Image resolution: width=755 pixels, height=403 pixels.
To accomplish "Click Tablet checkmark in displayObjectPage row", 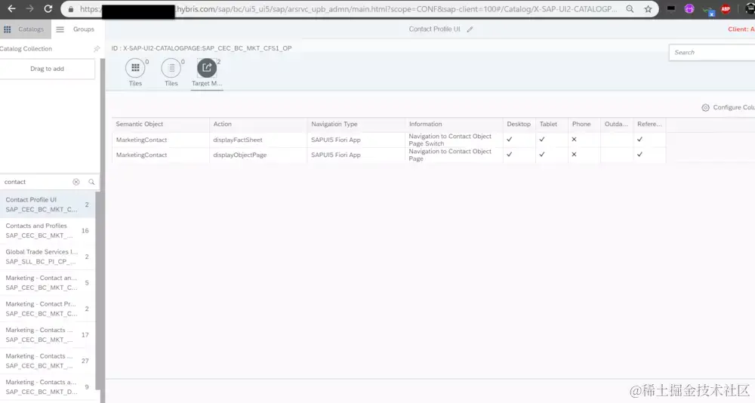I will click(542, 155).
